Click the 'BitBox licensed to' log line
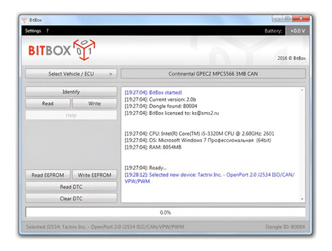 171,113
